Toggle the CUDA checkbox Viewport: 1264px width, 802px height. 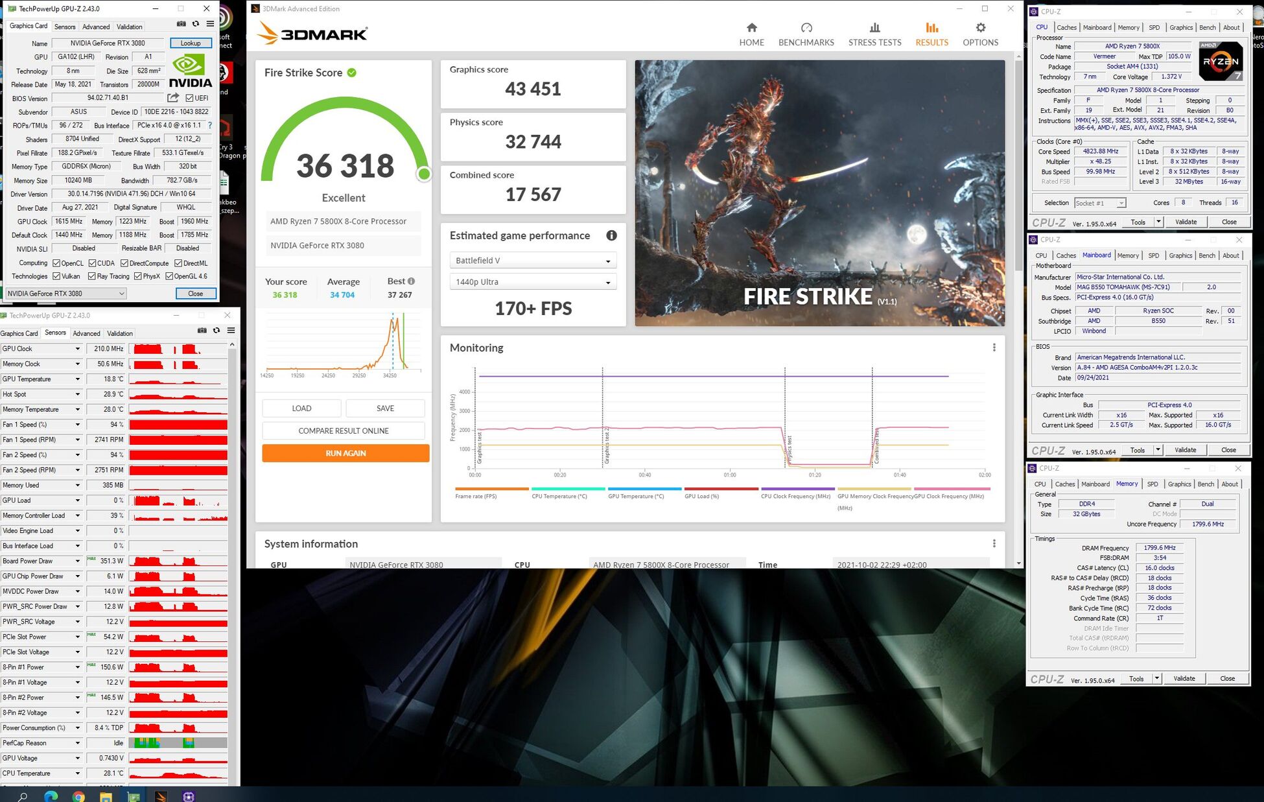pyautogui.click(x=93, y=263)
